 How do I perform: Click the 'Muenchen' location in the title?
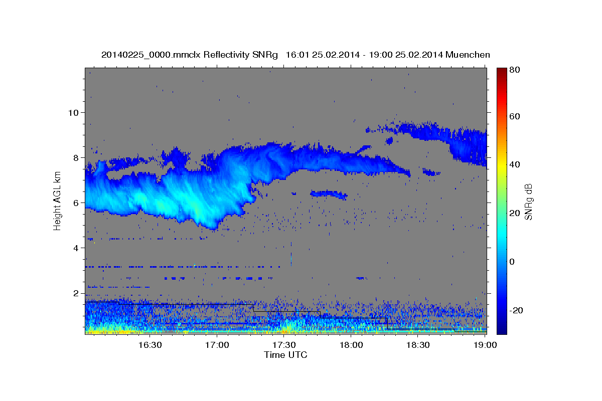[x=467, y=55]
